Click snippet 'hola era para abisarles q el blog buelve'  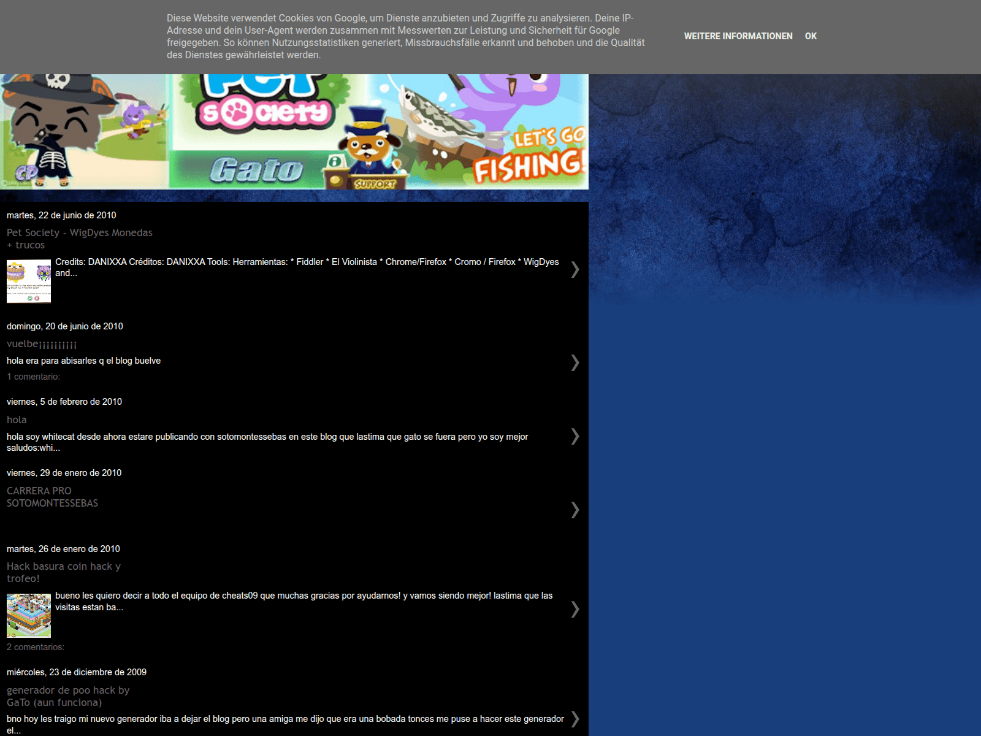click(x=84, y=361)
